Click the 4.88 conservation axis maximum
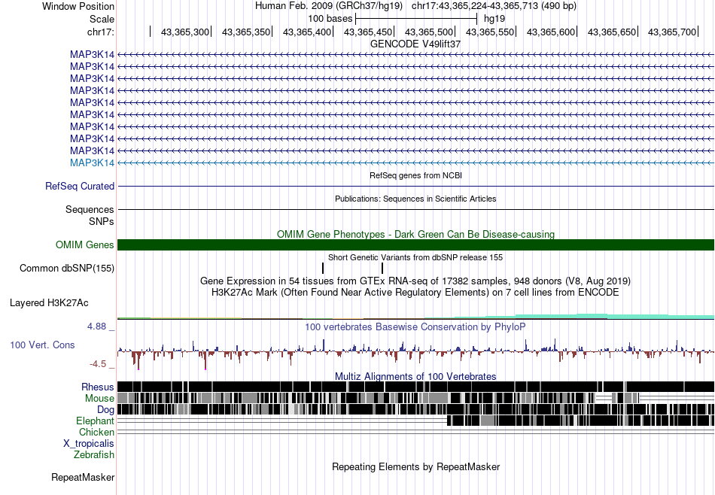Viewport: 715px width, 495px height. click(x=96, y=326)
